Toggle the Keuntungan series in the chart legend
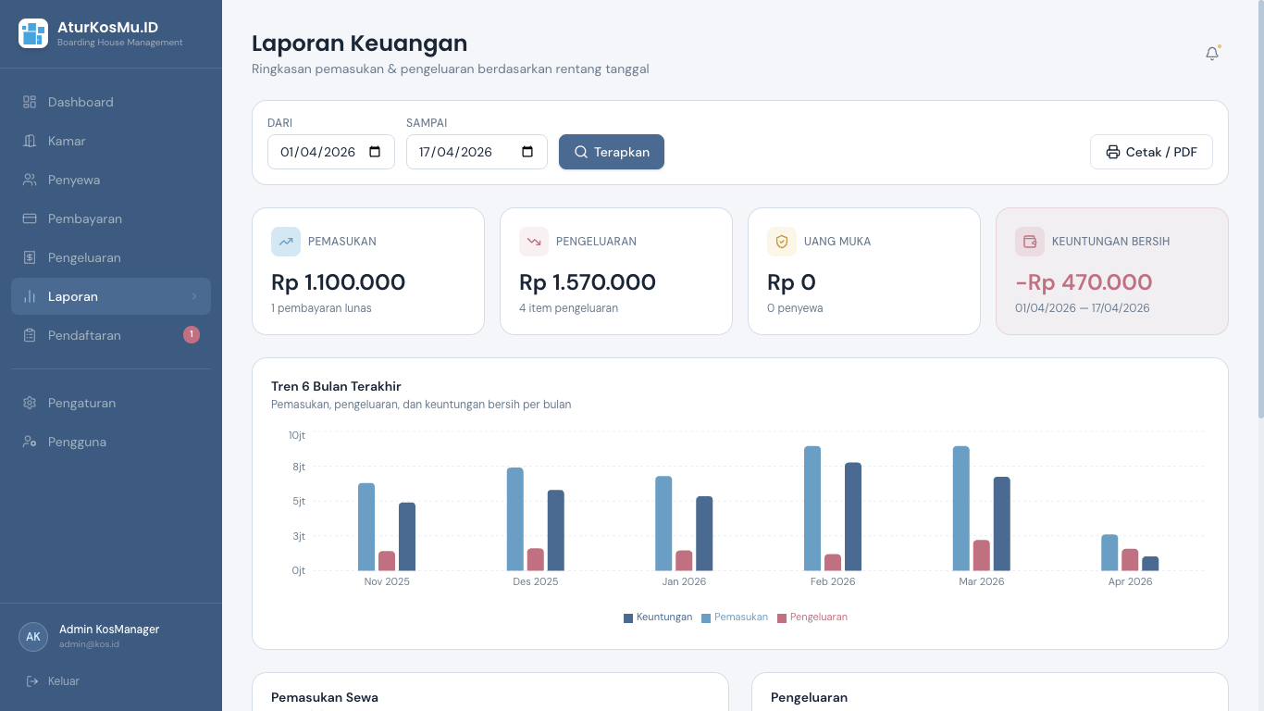Image resolution: width=1264 pixels, height=711 pixels. point(658,617)
